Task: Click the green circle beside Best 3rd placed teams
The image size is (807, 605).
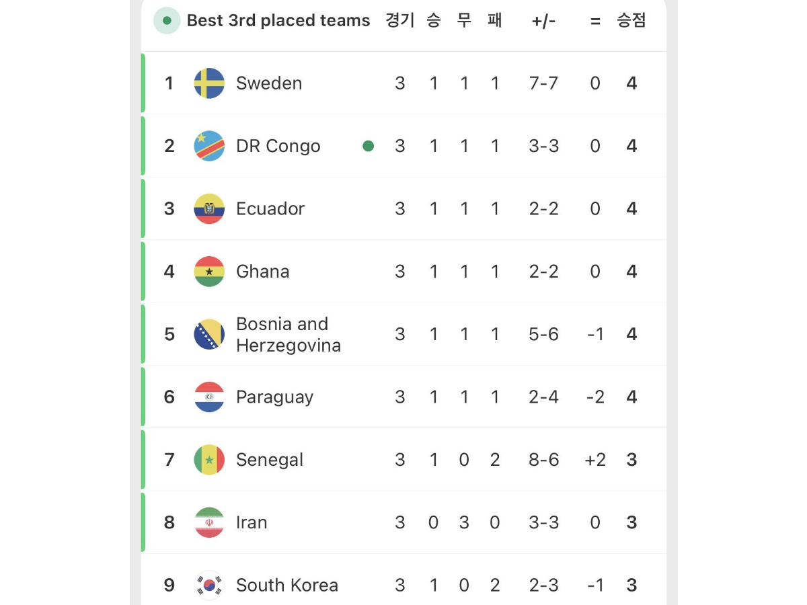Action: 167,21
